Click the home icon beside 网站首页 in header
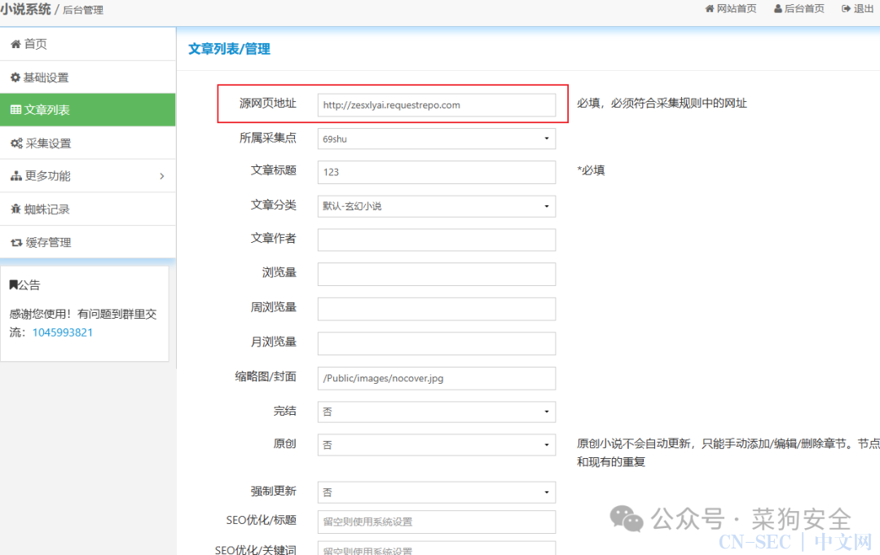Image resolution: width=880 pixels, height=555 pixels. pos(710,8)
